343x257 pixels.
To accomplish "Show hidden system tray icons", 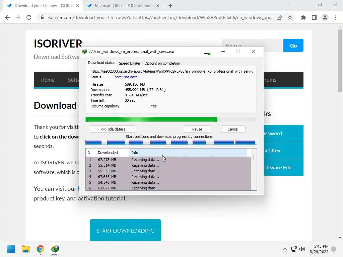I will point(285,249).
